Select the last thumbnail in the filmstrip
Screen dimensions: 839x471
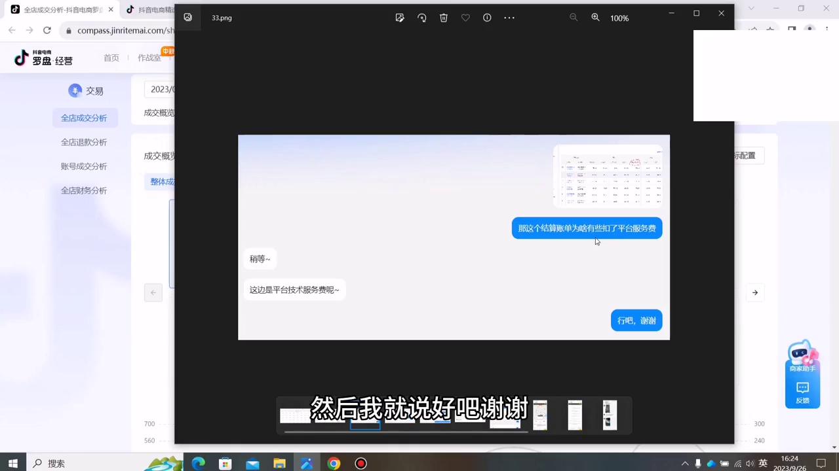click(609, 415)
